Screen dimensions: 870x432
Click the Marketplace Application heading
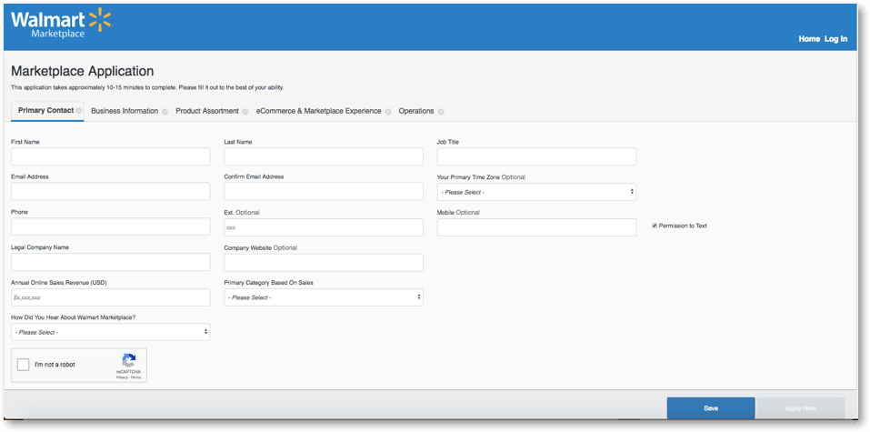pyautogui.click(x=82, y=71)
